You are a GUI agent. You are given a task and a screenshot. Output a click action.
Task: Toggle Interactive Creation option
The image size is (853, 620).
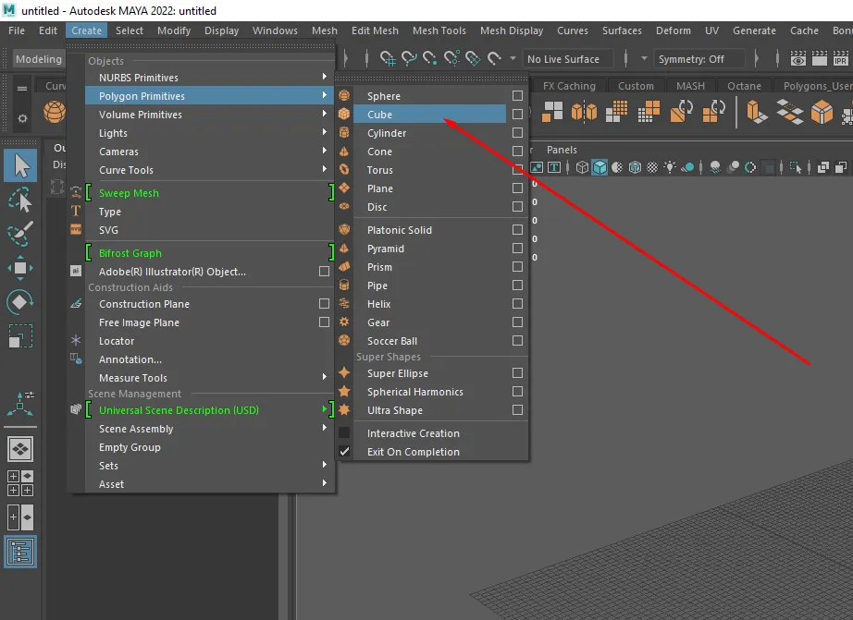[x=344, y=433]
